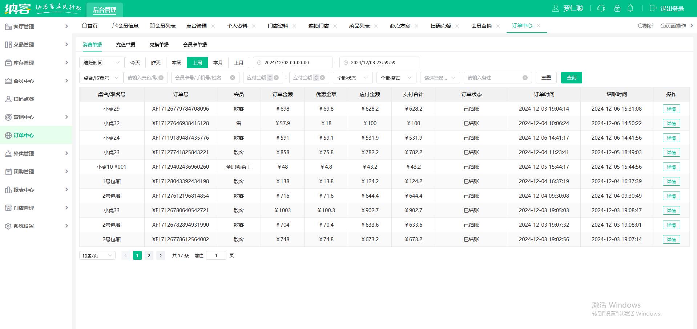697x329 pixels.
Task: Select 上周 date range
Action: (x=197, y=62)
